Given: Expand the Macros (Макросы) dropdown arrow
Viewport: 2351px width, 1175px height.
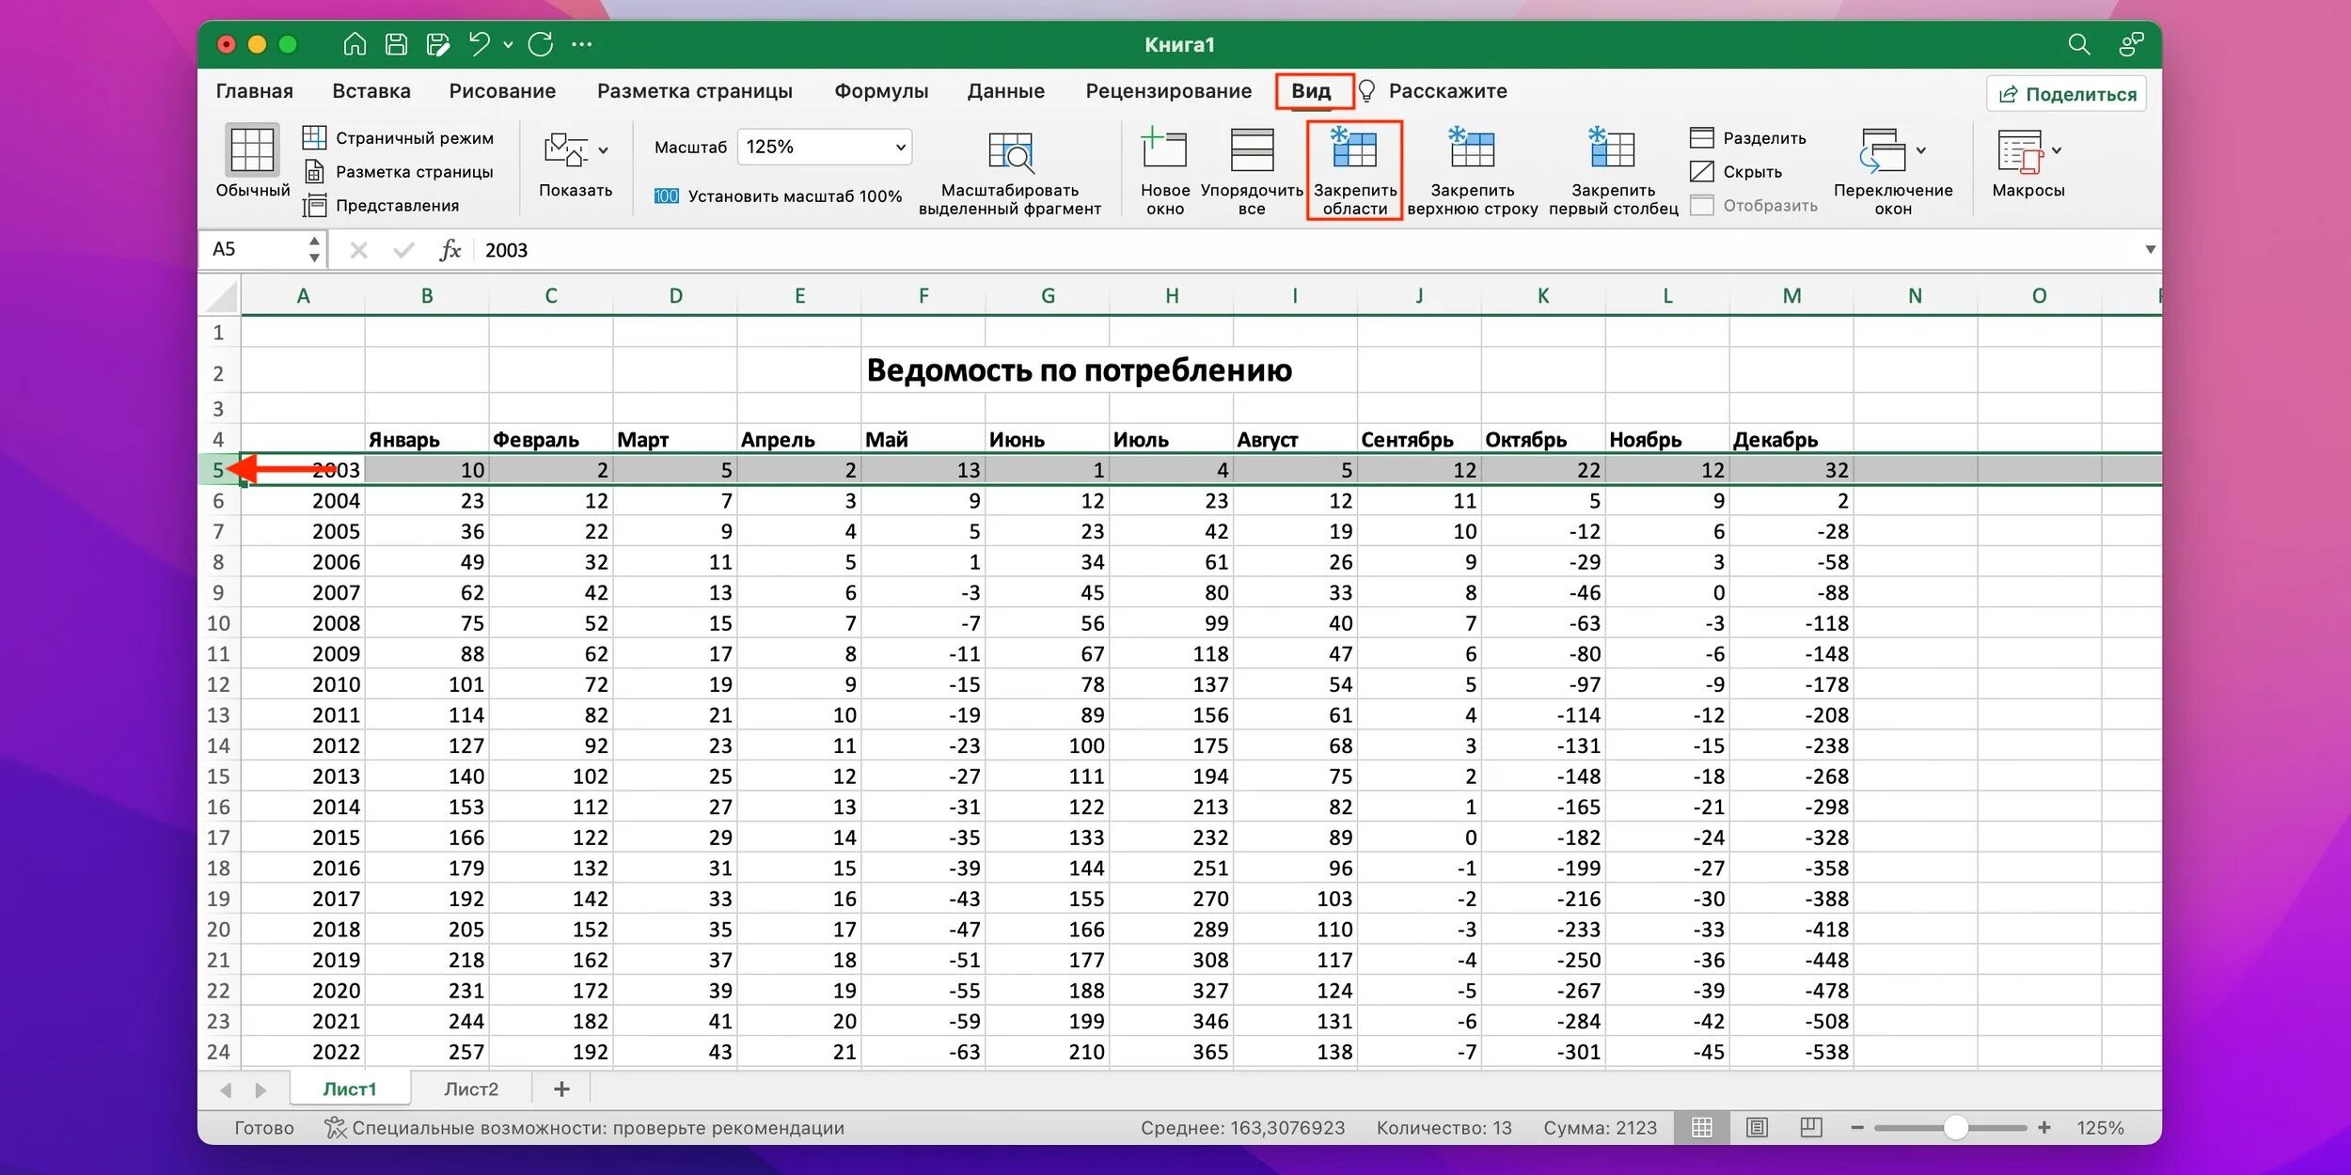Looking at the screenshot, I should (x=2057, y=150).
